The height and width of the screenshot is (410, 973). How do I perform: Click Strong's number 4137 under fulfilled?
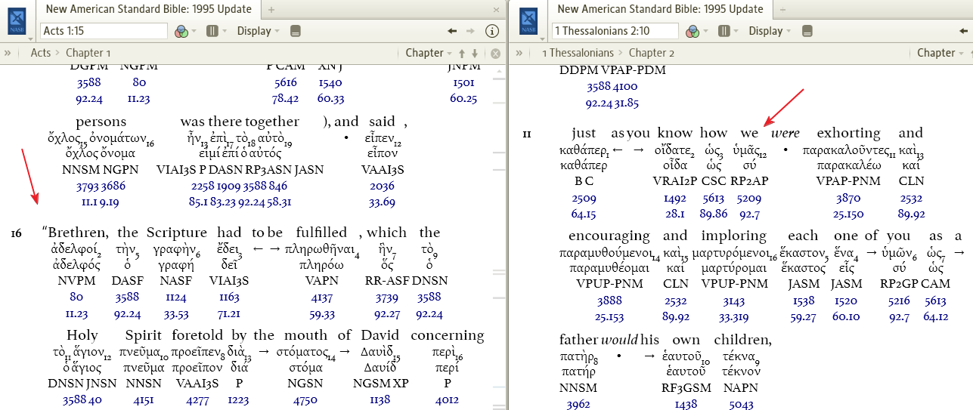[x=322, y=297]
